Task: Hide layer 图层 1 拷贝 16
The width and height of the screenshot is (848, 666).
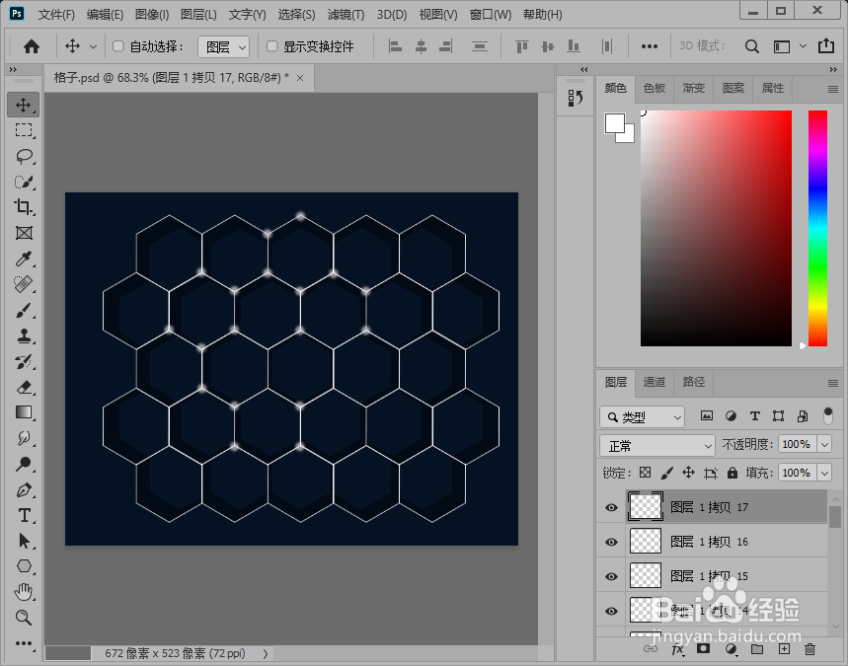Action: click(611, 542)
